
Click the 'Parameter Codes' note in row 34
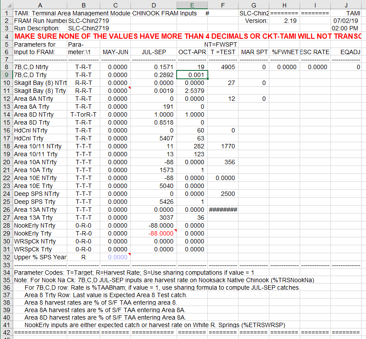pyautogui.click(x=134, y=273)
